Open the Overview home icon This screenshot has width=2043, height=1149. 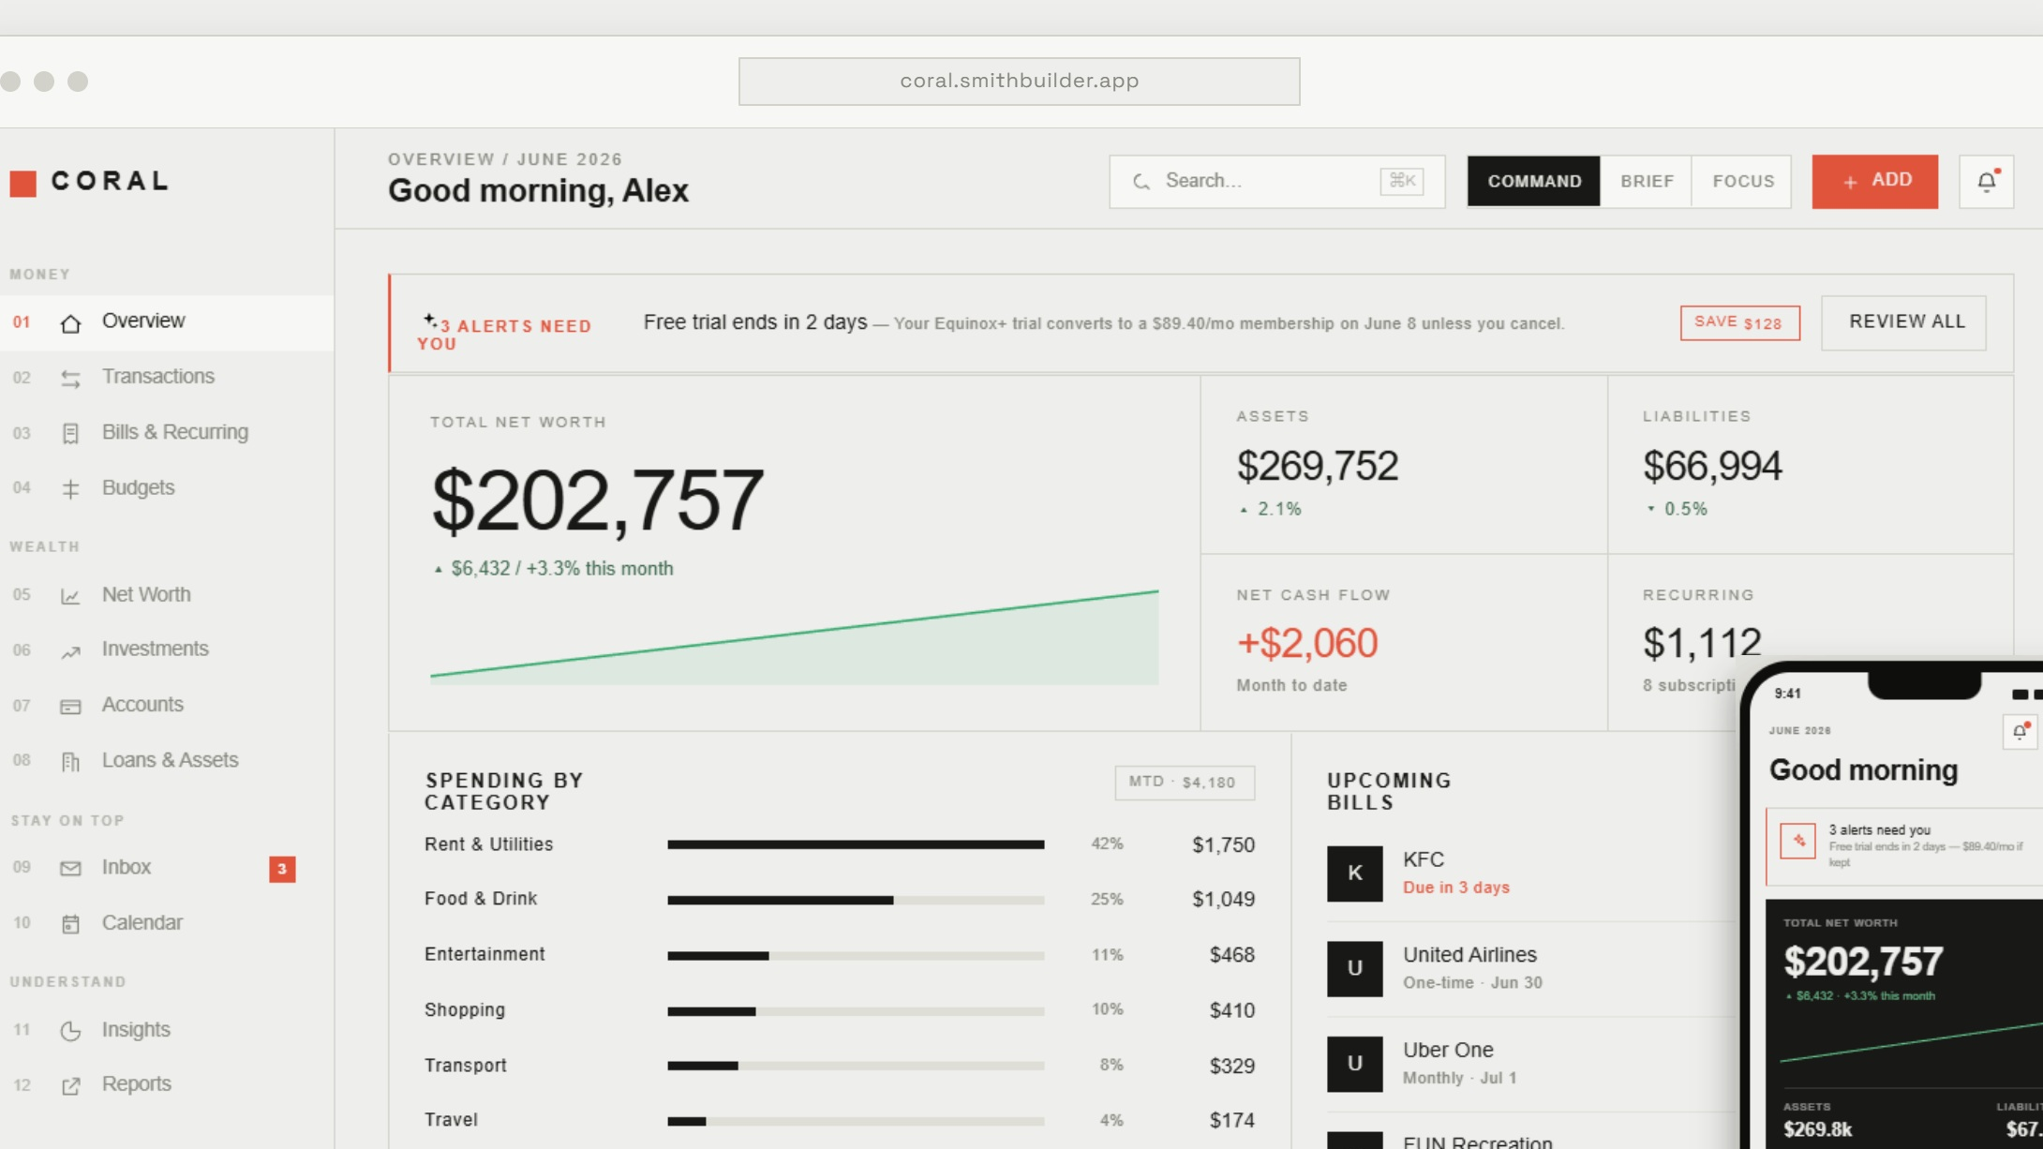tap(70, 323)
